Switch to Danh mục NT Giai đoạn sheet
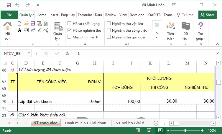Image resolution: width=222 pixels, height=134 pixels. [85, 123]
